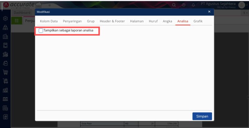Open the settings gear in sidebar
Viewport: 249px width, 128px height.
tap(5, 19)
